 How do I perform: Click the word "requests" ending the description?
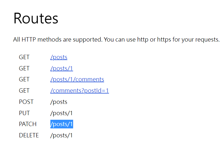(207, 40)
